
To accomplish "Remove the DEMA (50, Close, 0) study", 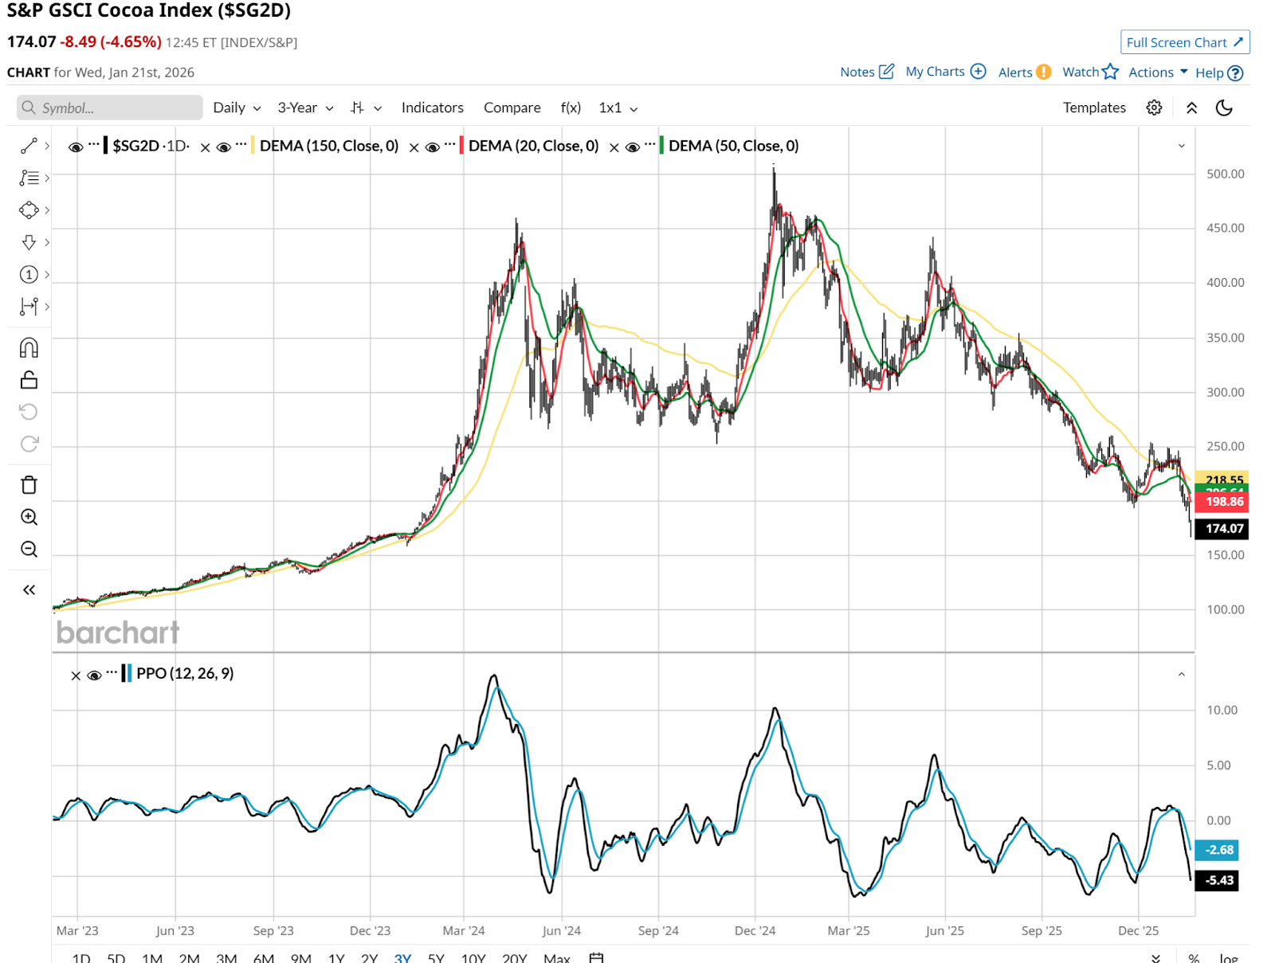I will pos(614,147).
